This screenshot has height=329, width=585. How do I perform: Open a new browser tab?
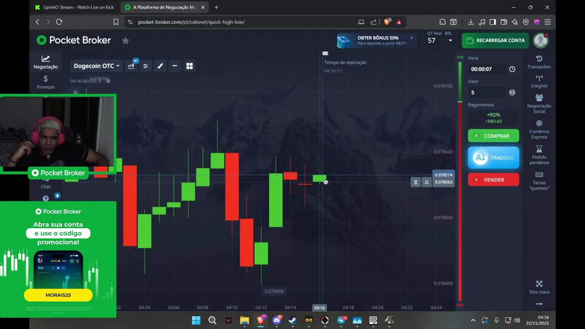pos(216,7)
